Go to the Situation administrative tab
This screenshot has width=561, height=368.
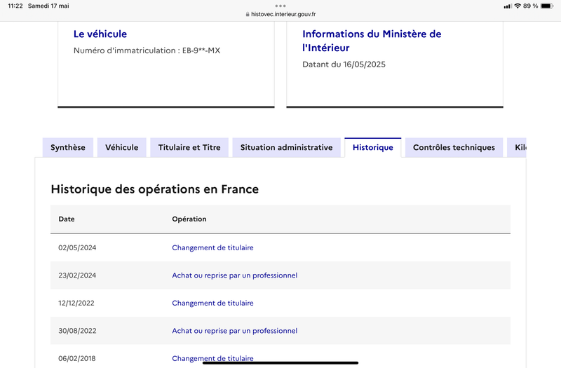[x=286, y=147]
